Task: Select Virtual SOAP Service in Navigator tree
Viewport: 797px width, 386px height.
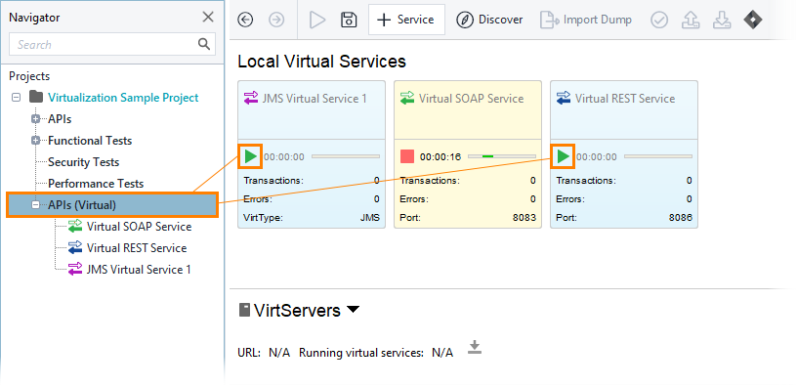Action: pos(139,227)
